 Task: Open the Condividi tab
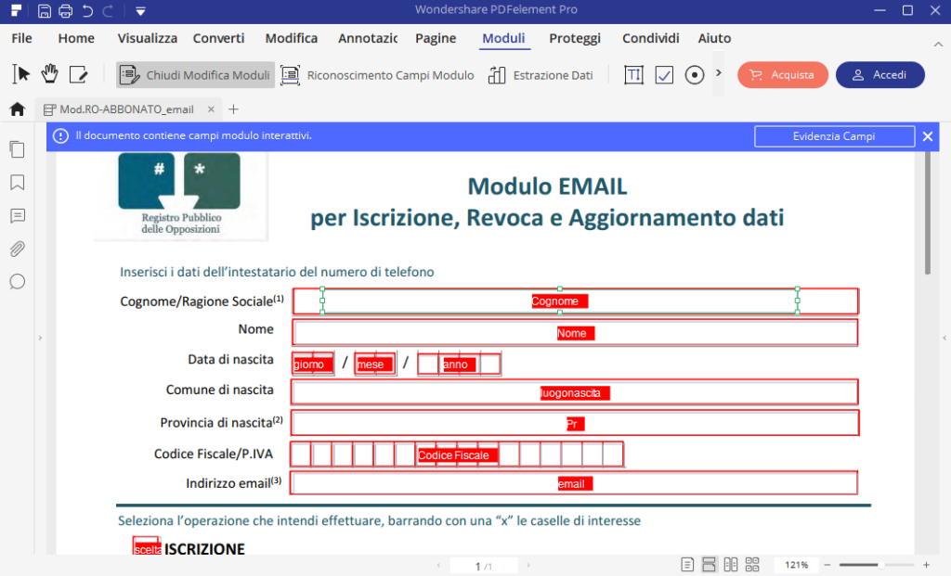pyautogui.click(x=650, y=38)
